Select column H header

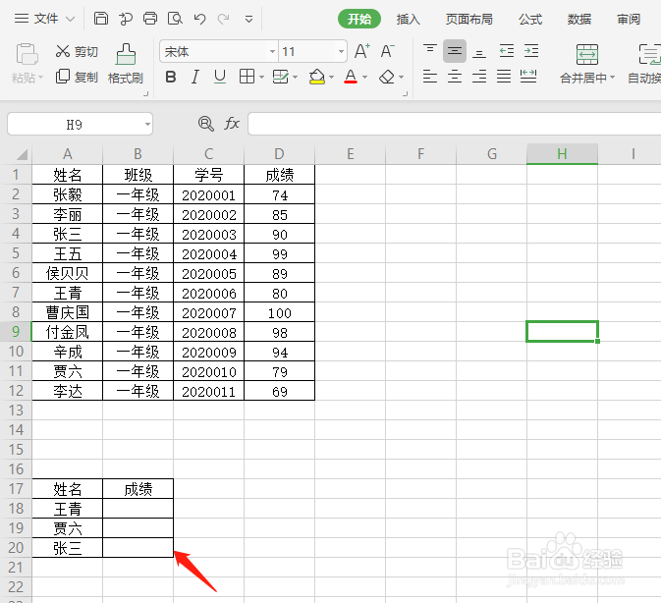(x=562, y=154)
